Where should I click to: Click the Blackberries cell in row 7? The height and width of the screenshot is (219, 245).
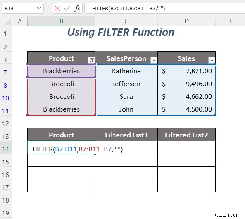[x=61, y=71]
